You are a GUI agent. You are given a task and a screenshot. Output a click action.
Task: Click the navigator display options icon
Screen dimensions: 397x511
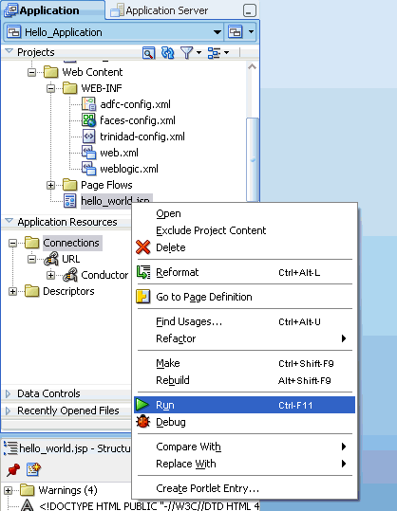point(218,53)
